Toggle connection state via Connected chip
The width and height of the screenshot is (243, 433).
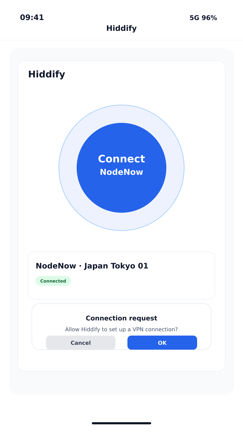(x=53, y=281)
